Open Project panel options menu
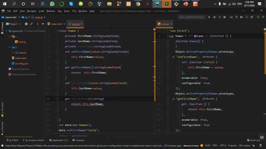Image resolution: width=266 pixels, height=149 pixels. coord(38,24)
